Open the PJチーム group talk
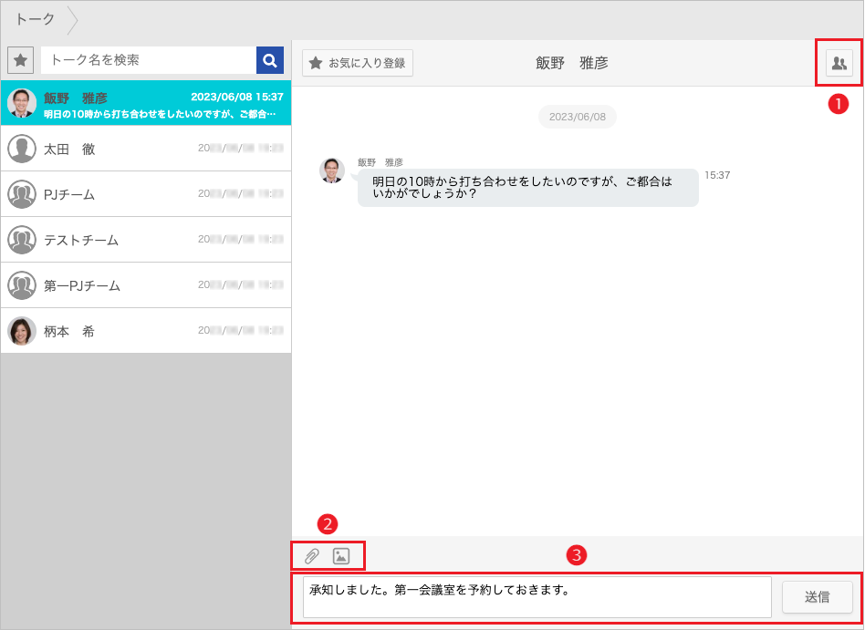865x630 pixels. click(146, 194)
